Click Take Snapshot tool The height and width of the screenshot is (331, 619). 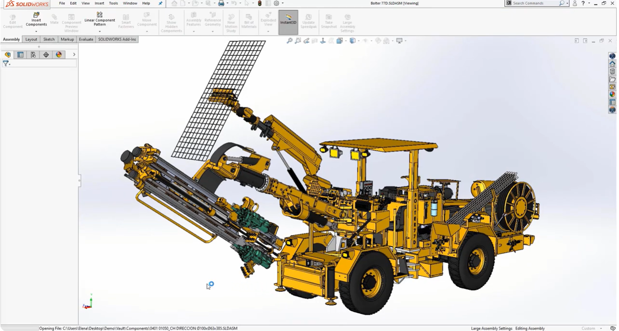pyautogui.click(x=329, y=22)
